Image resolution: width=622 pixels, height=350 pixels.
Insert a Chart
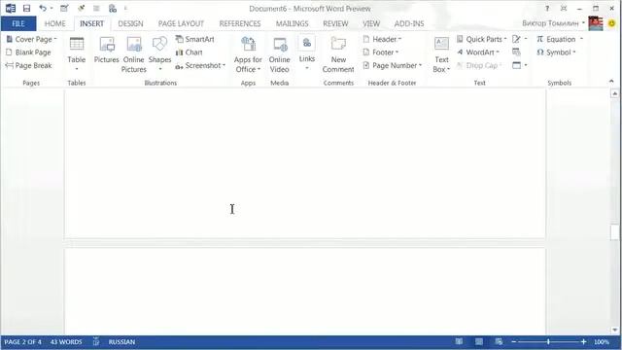(189, 52)
